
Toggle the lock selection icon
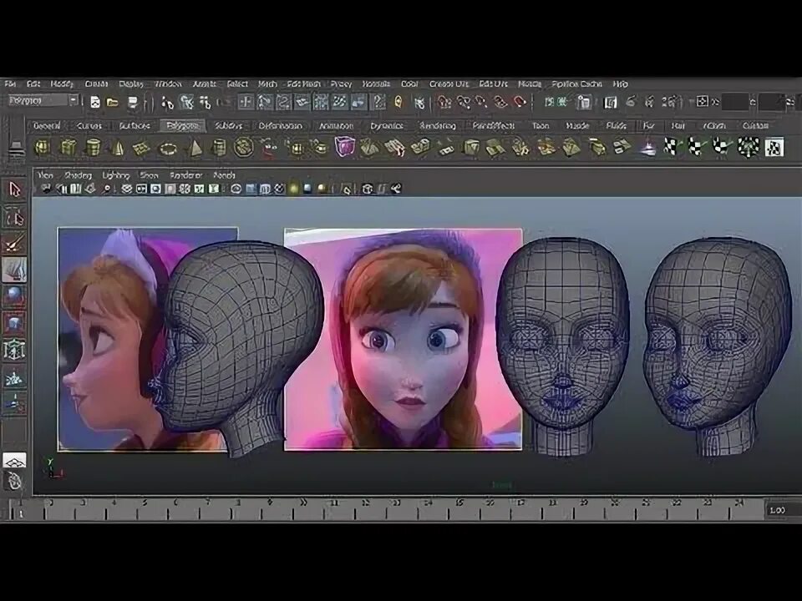click(x=398, y=102)
